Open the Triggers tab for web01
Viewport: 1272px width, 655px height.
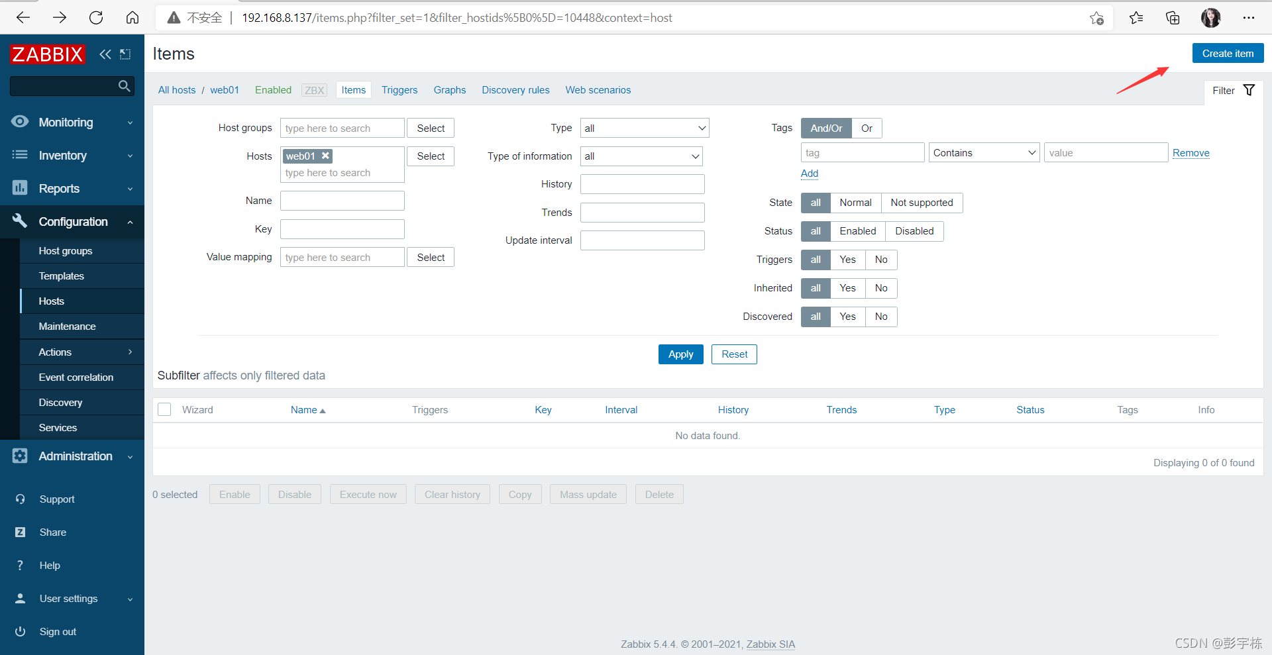point(399,90)
